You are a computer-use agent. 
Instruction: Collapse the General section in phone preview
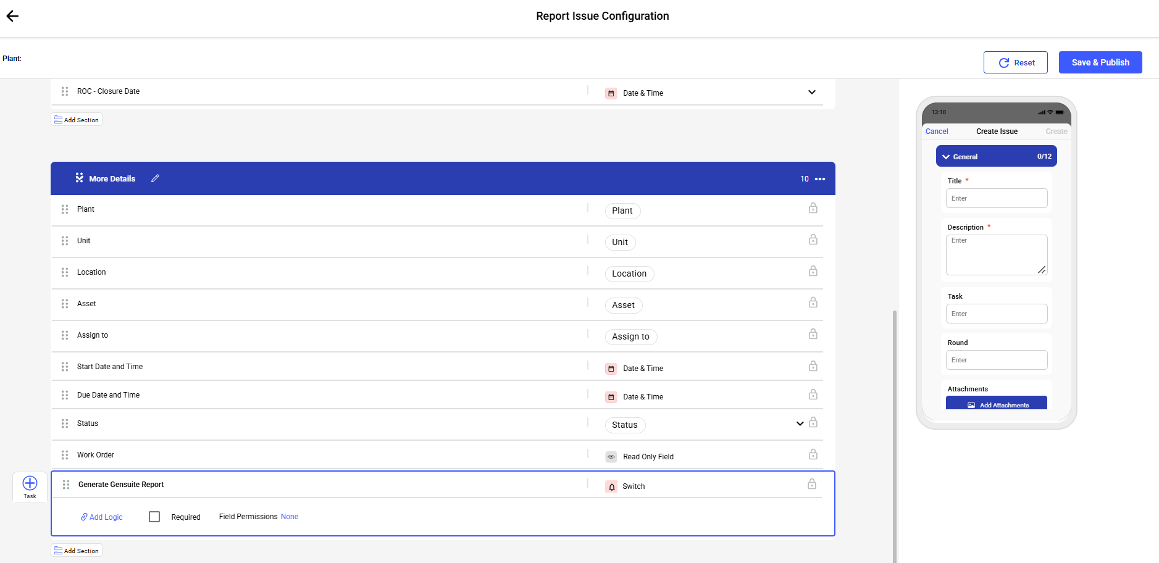(946, 157)
